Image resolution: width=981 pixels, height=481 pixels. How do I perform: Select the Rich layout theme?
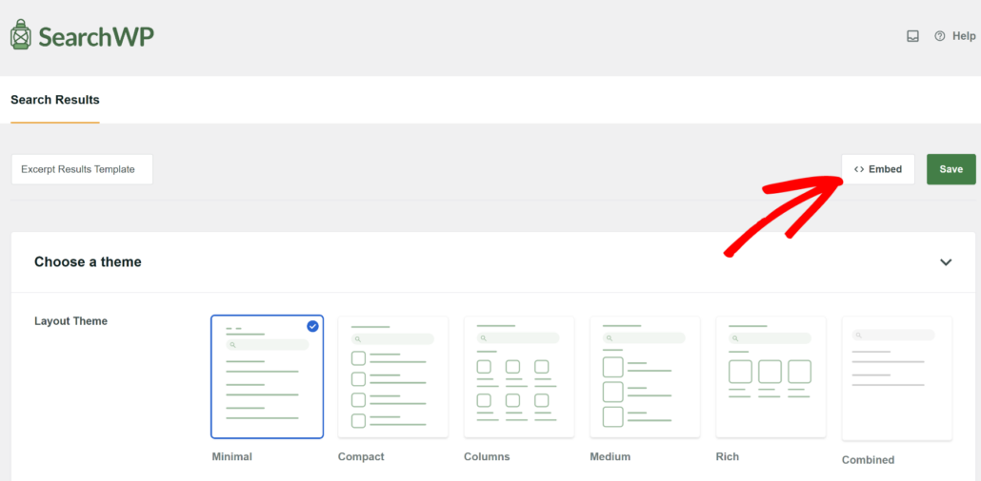click(x=771, y=376)
